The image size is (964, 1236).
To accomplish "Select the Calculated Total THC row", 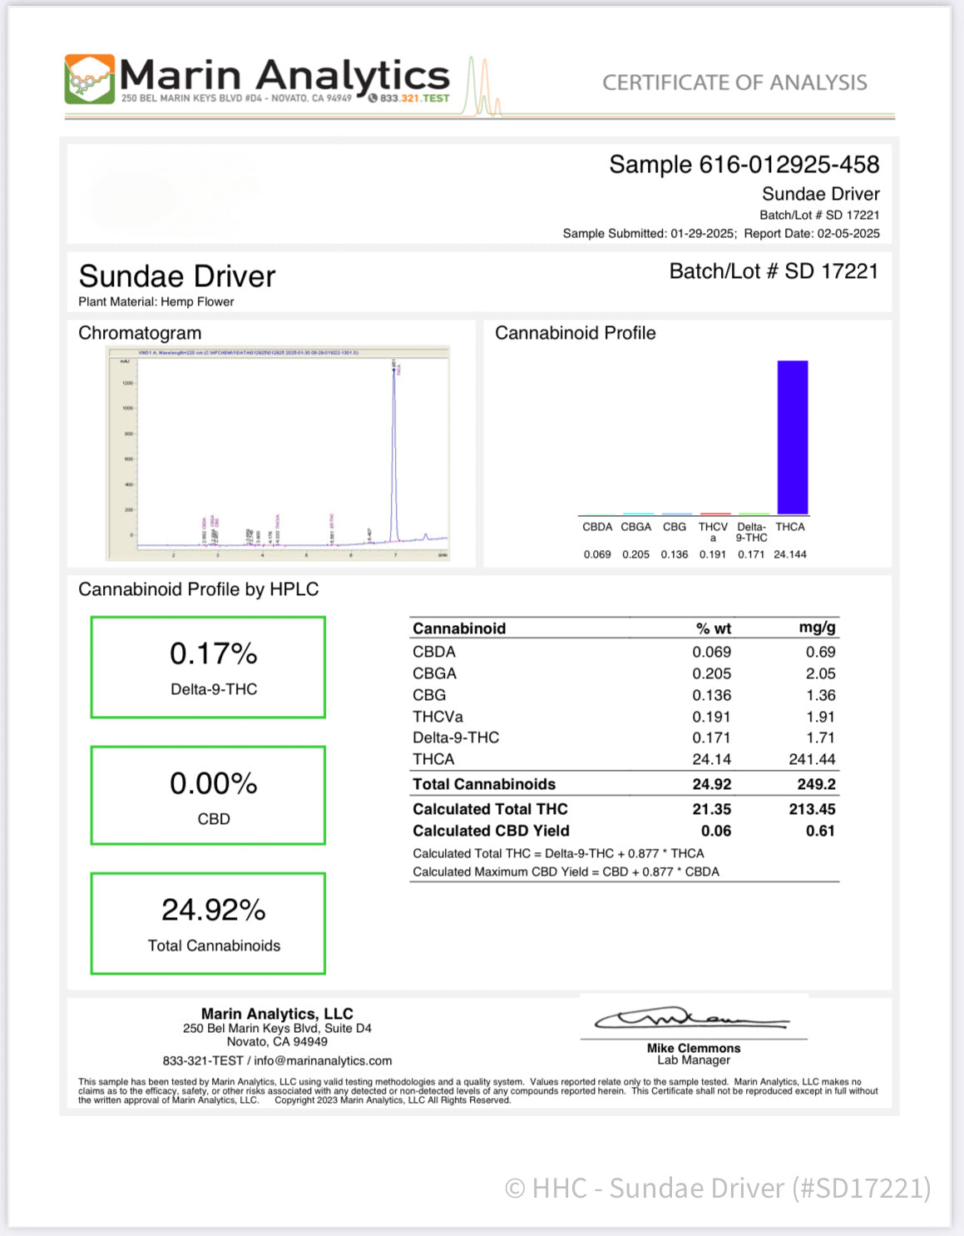I will (624, 809).
